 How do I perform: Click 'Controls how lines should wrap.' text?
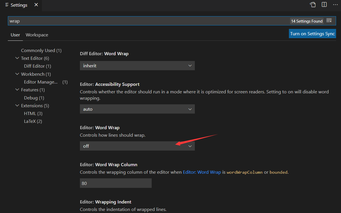(112, 135)
